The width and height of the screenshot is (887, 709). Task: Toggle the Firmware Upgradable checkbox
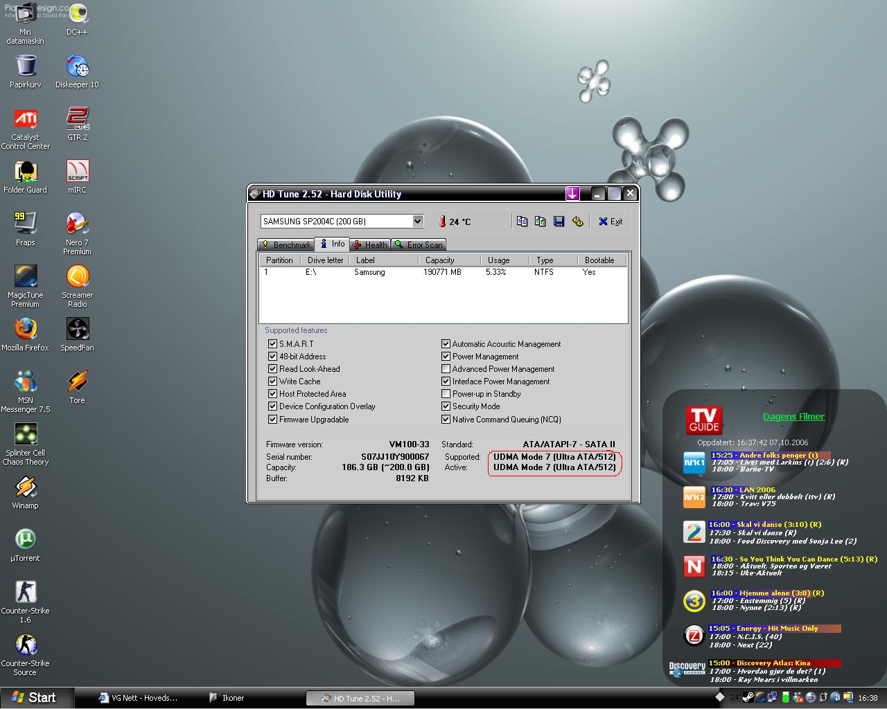272,419
